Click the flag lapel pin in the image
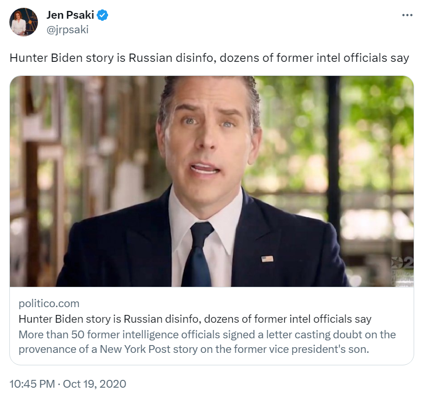423x396 pixels. click(267, 258)
